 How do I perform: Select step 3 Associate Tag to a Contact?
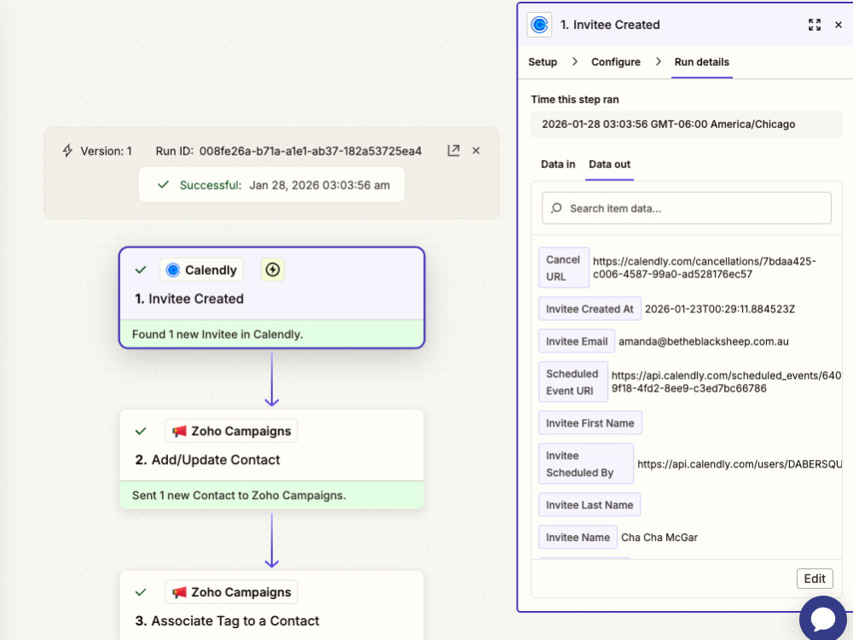pos(271,605)
